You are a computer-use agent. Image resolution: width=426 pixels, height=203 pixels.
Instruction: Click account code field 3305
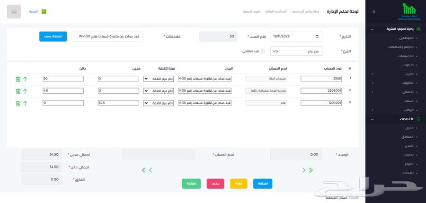pos(321,79)
